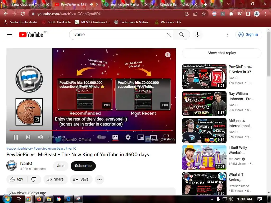Image resolution: width=271 pixels, height=203 pixels.
Task: Open Firefox from taskbar
Action: [x=39, y=199]
